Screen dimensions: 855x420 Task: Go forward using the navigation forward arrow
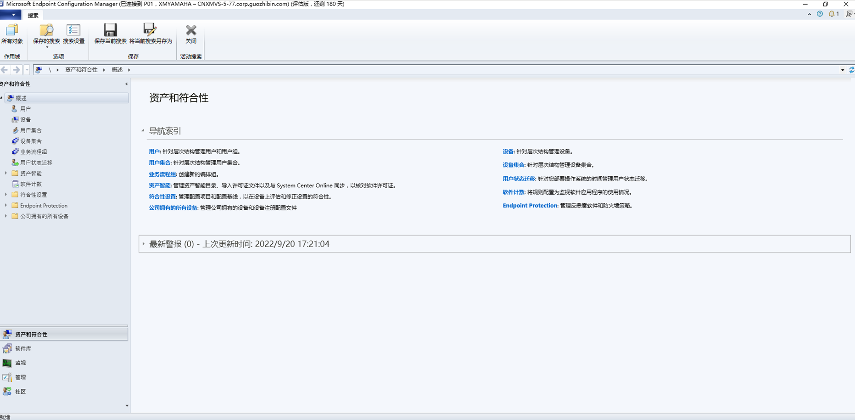point(16,70)
